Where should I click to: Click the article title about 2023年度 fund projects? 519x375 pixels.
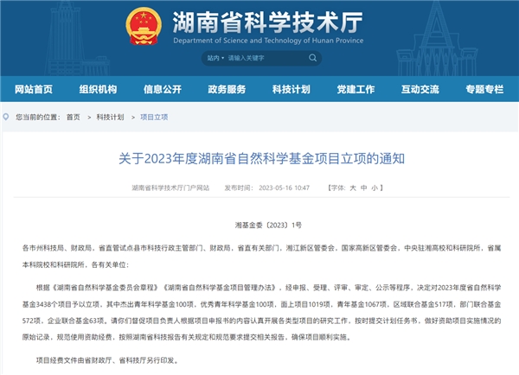[x=261, y=159]
